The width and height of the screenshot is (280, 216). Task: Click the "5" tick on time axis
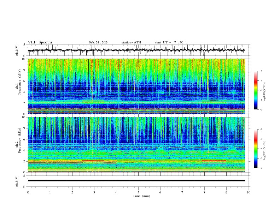click(138, 192)
